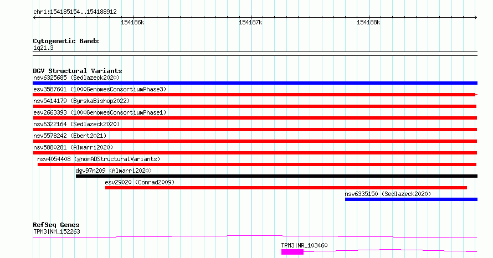Open nsv6322164 (Sedlazeck2020) label
The height and width of the screenshot is (258, 493).
click(76, 124)
